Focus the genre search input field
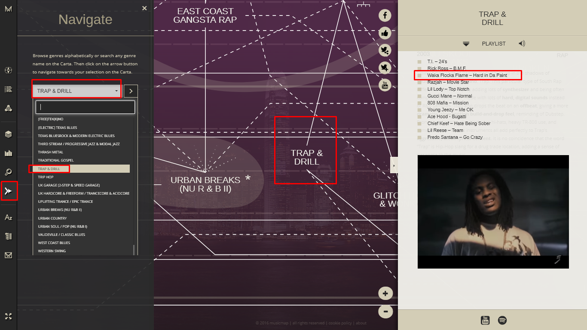The height and width of the screenshot is (330, 587). click(85, 107)
